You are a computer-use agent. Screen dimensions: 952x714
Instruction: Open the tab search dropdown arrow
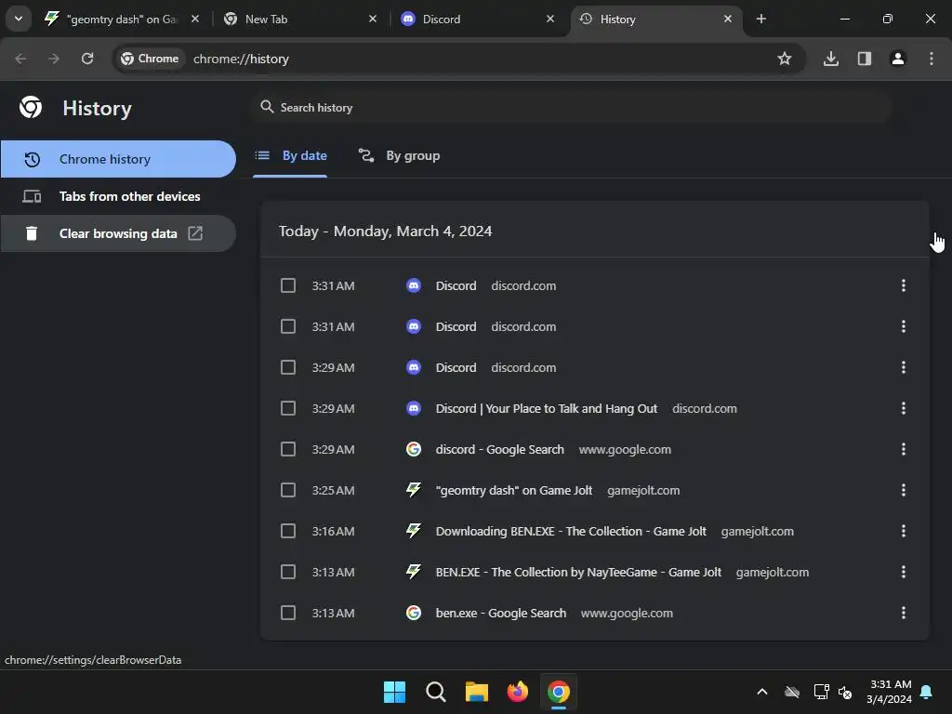(x=19, y=19)
